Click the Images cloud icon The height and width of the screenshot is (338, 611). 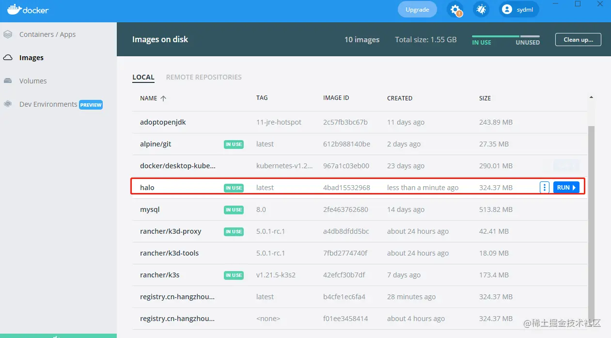click(x=8, y=58)
